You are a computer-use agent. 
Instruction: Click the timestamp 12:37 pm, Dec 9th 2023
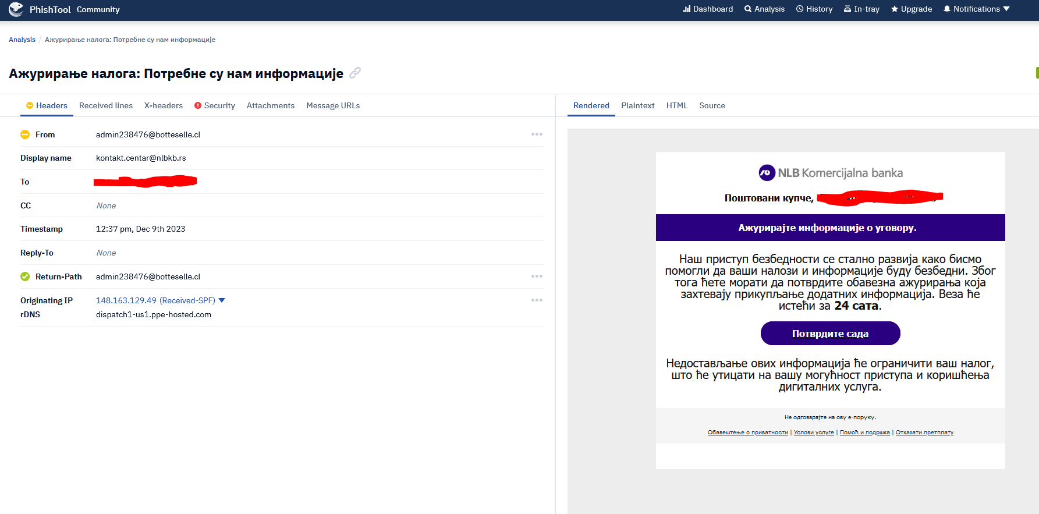coord(140,229)
